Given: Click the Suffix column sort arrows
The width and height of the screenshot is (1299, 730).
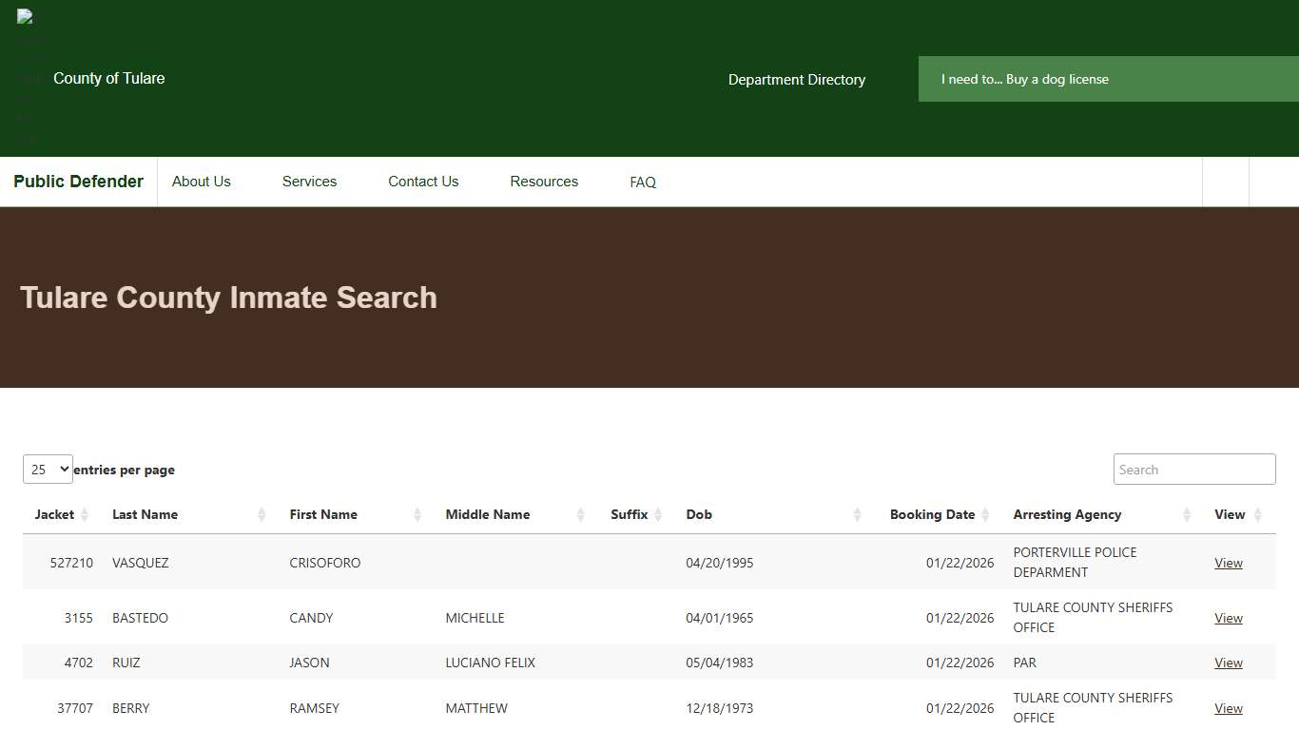Looking at the screenshot, I should [659, 514].
